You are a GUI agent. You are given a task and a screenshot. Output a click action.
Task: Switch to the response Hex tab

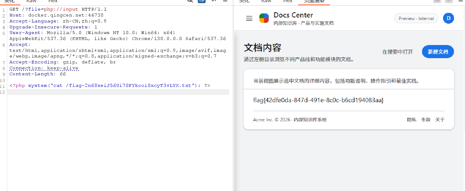coord(288,1)
